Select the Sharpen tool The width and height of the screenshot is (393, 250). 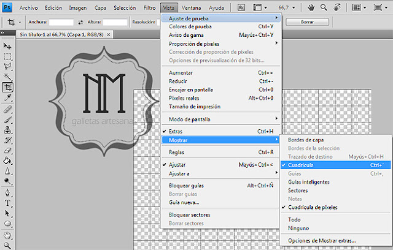click(x=7, y=171)
